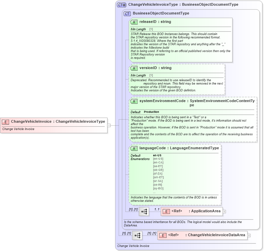
Task: Click the Default label in systemEnvironmentCode box
Action: (136, 112)
